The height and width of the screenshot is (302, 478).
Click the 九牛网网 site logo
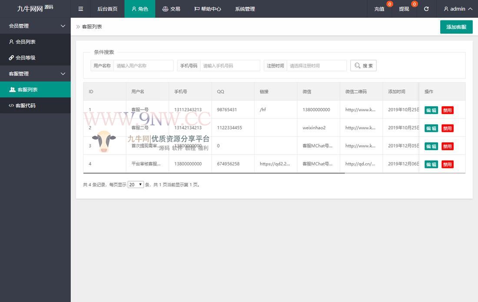pos(35,9)
